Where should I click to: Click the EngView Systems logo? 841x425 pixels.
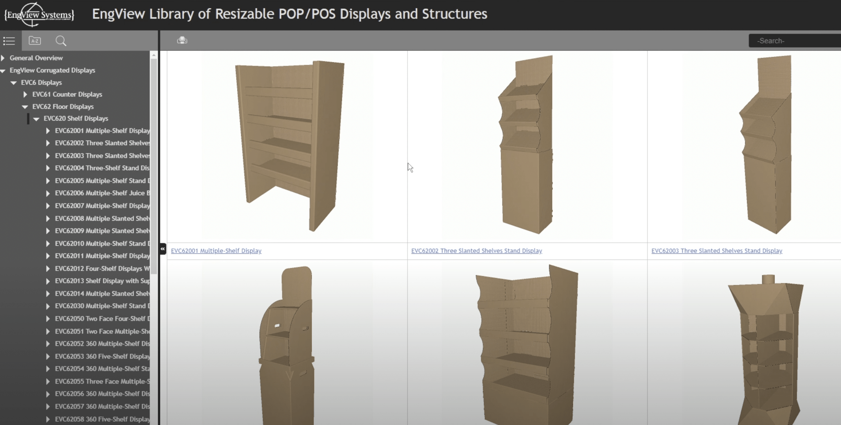click(x=39, y=15)
